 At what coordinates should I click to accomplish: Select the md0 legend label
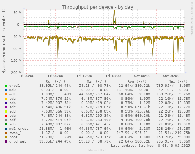point(12,90)
